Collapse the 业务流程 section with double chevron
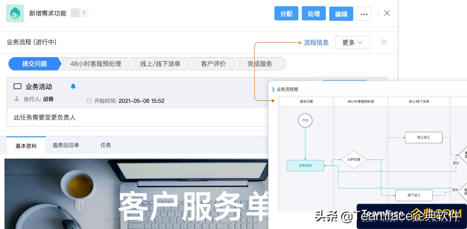 [x=383, y=42]
